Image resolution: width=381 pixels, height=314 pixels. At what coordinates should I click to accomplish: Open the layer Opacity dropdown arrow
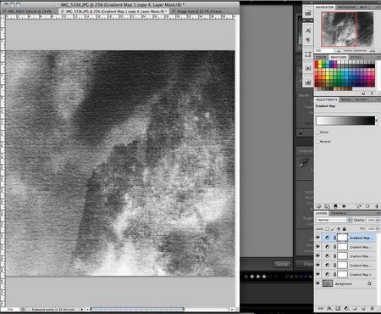click(378, 220)
